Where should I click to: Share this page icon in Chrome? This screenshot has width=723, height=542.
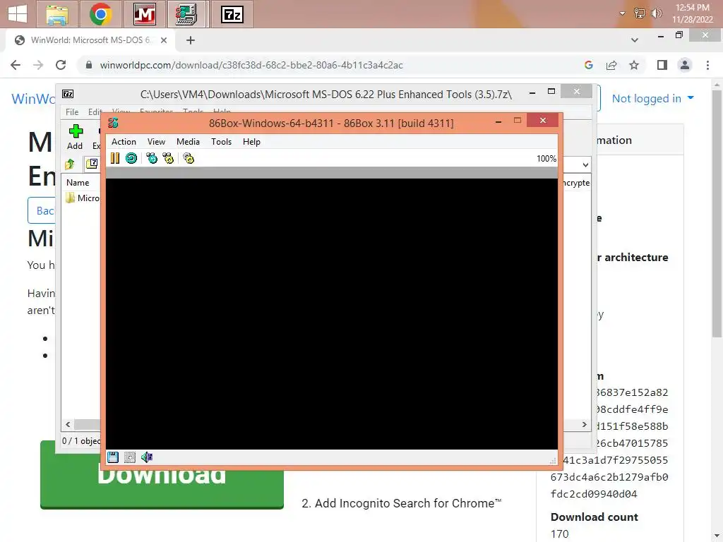point(611,65)
